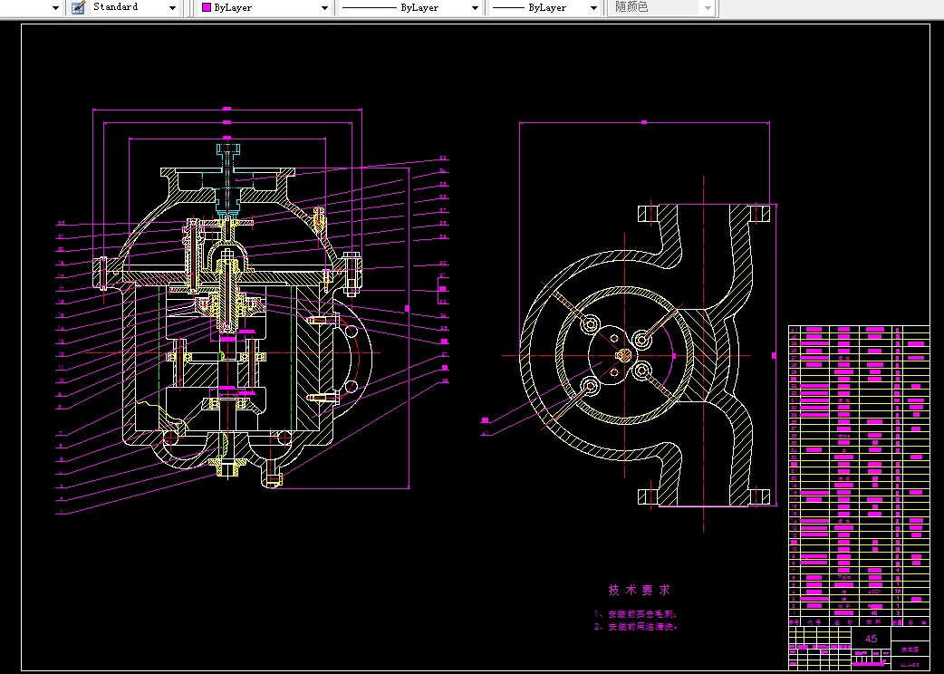Select the 代号 header cell in parts list

[x=814, y=621]
